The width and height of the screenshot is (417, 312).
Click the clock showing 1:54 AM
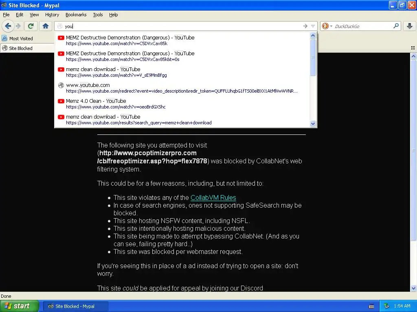click(402, 306)
